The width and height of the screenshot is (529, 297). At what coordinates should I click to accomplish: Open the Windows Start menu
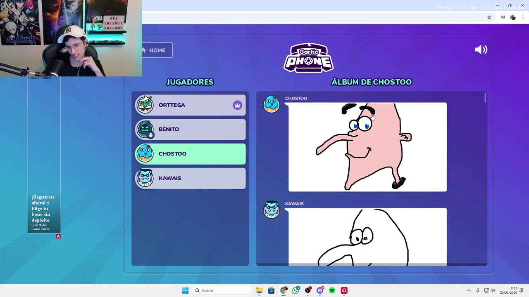185,290
